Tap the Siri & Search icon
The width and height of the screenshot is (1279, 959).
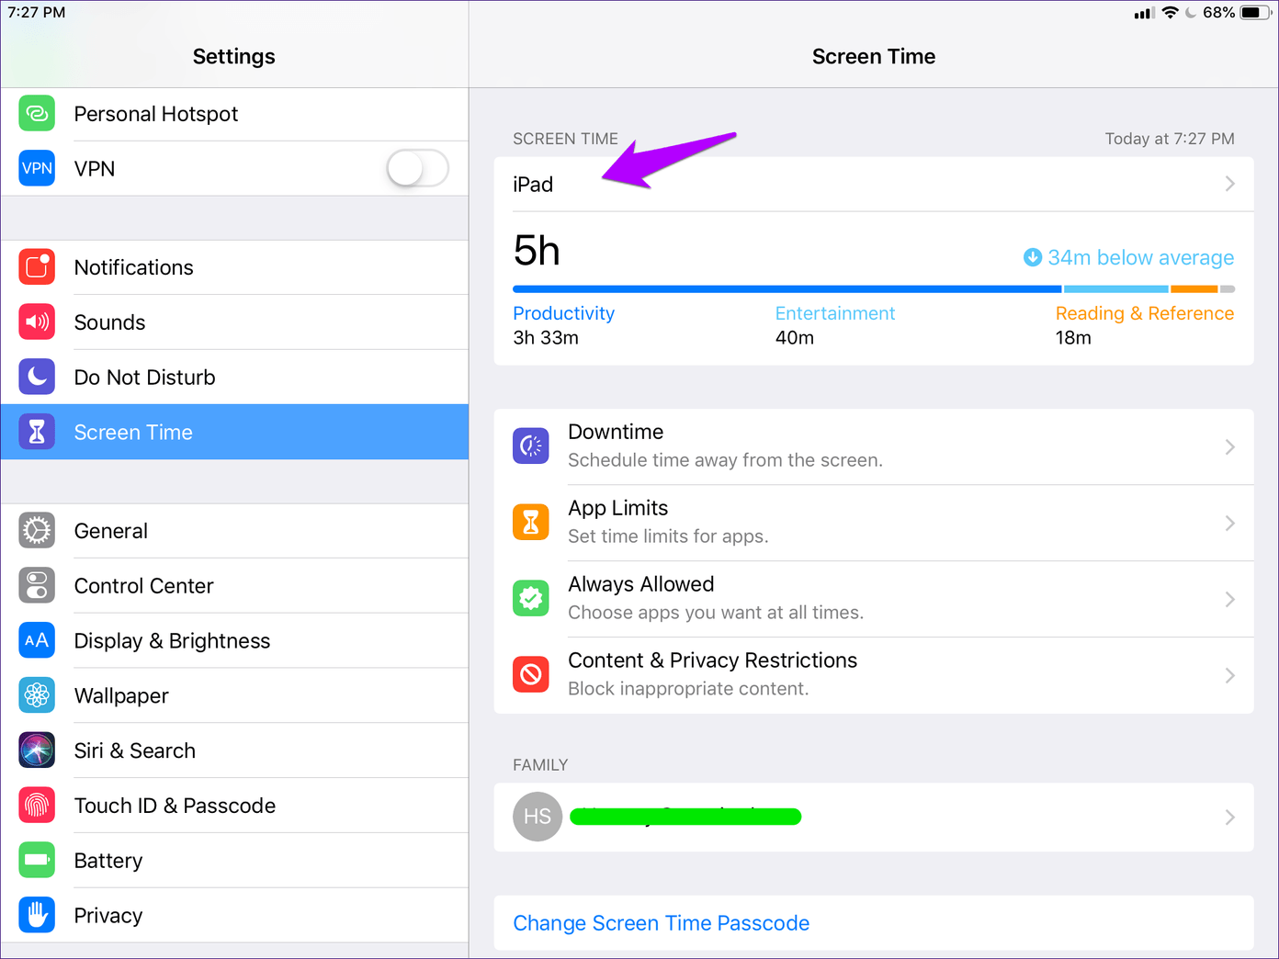37,750
